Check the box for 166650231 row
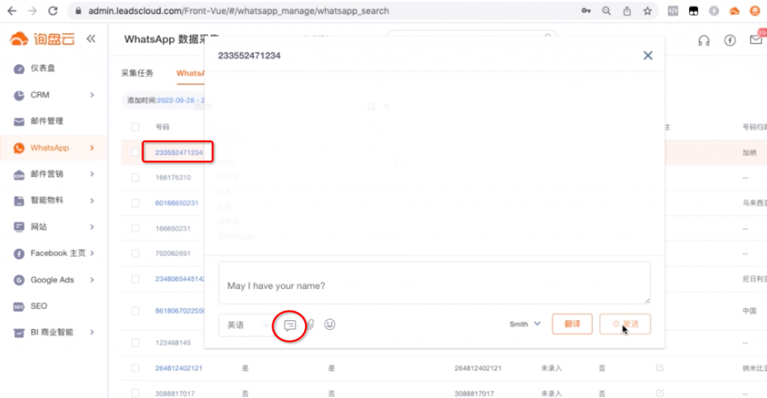The height and width of the screenshot is (398, 767). pyautogui.click(x=136, y=228)
